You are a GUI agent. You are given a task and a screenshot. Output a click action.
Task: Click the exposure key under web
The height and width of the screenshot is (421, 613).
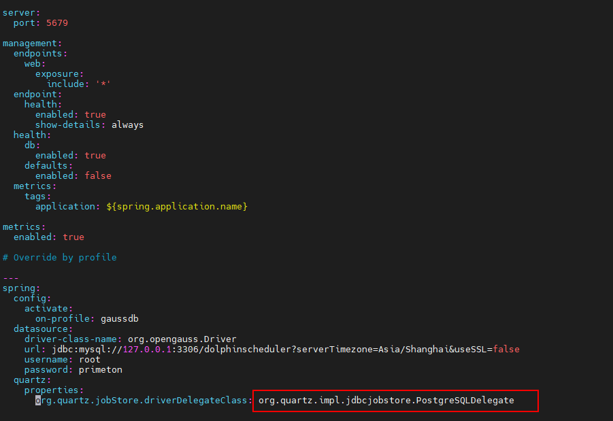pyautogui.click(x=59, y=74)
